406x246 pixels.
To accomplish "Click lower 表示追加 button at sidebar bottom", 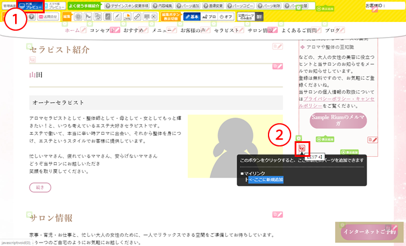I will point(350,152).
